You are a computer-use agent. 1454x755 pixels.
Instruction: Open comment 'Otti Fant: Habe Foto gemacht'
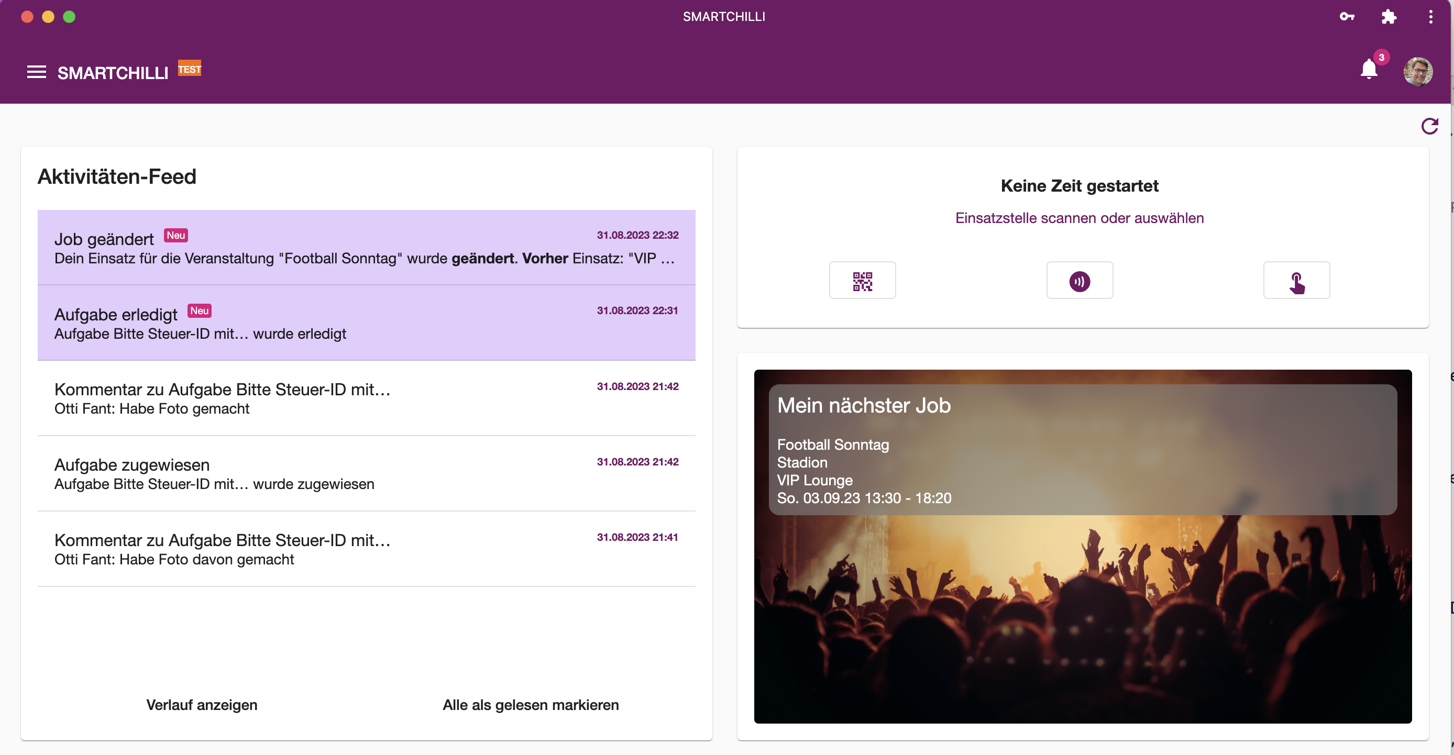point(366,398)
